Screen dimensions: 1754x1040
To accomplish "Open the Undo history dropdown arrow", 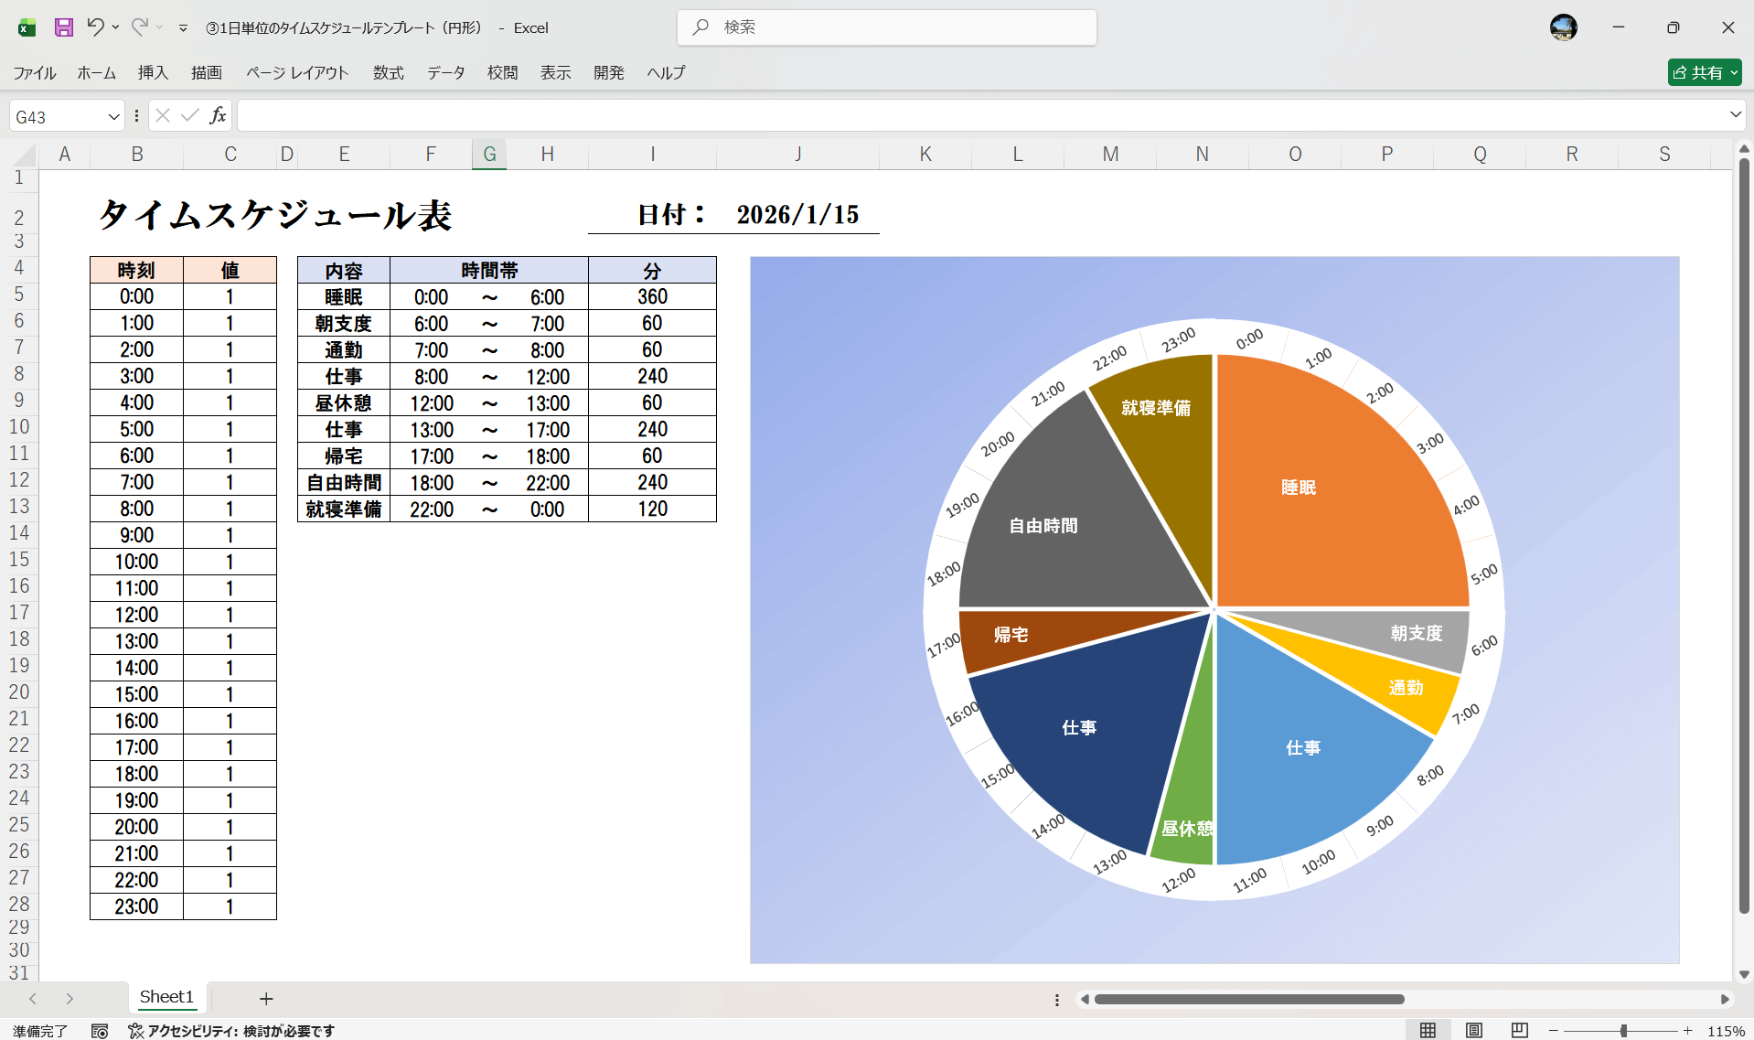I will click(x=114, y=27).
